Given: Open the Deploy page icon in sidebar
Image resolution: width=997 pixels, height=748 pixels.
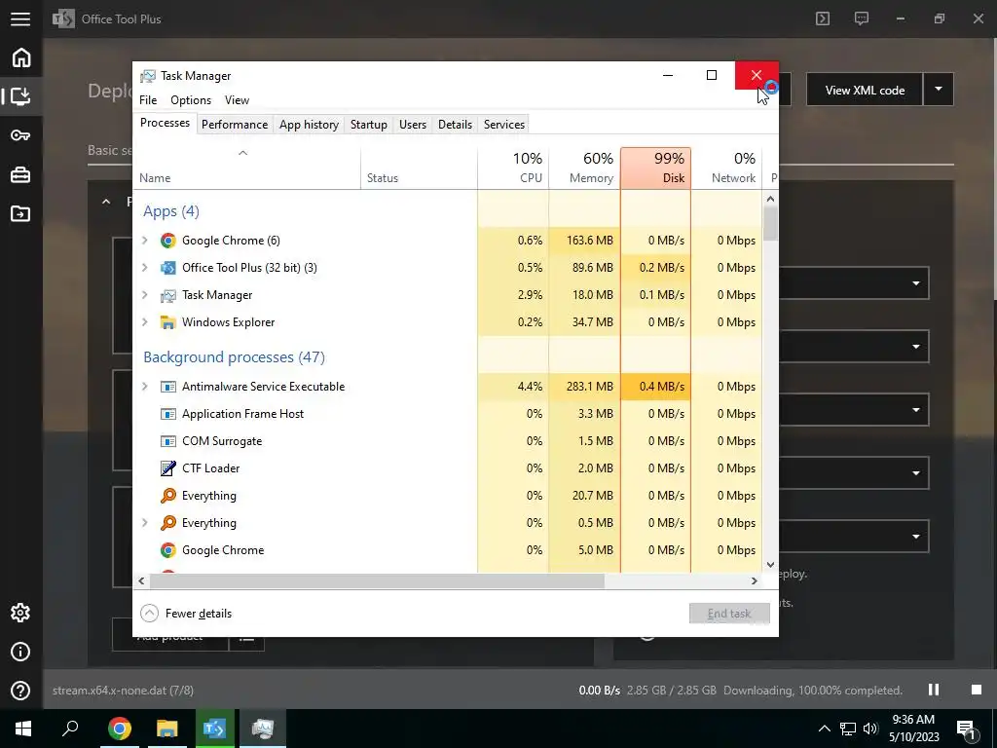Looking at the screenshot, I should 21,96.
